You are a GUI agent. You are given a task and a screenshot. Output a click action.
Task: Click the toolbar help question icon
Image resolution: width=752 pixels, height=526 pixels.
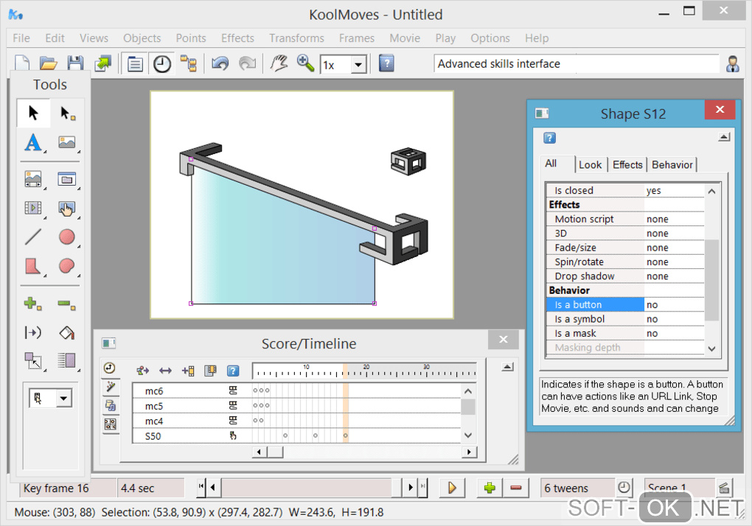386,63
